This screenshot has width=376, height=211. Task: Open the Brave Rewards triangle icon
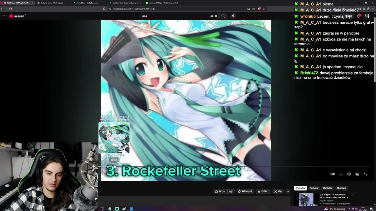click(x=264, y=9)
